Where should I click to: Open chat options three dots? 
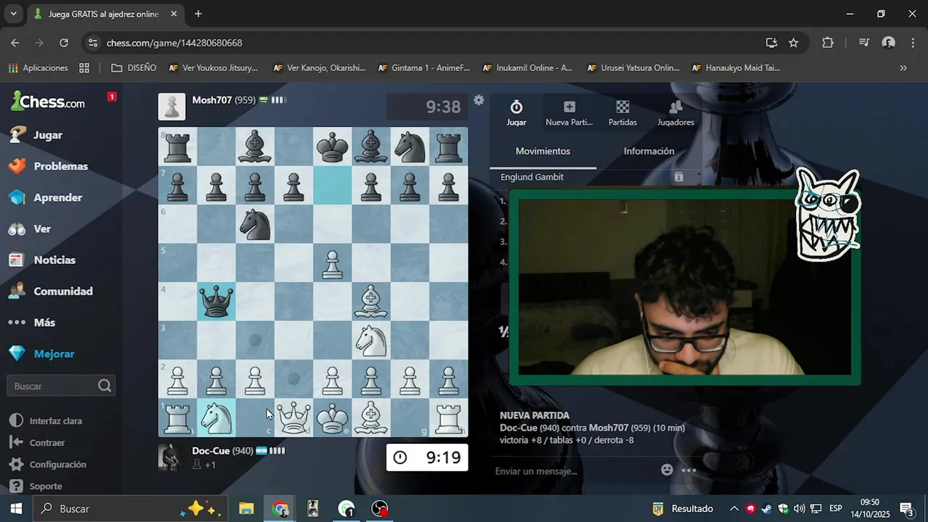point(689,470)
